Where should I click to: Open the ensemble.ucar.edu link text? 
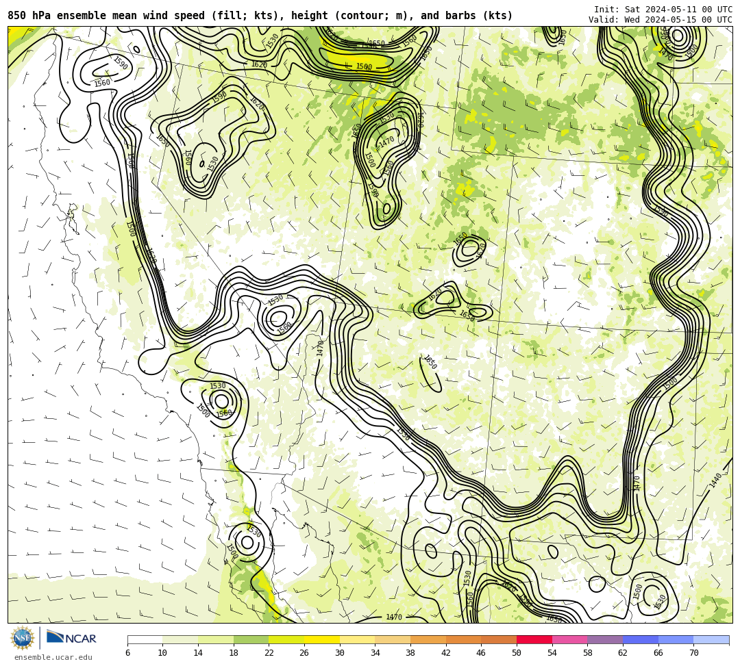click(x=53, y=657)
